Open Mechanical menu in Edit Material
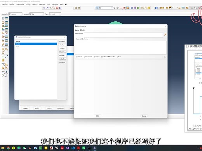This screenshot has width=202, height=151. (x=88, y=57)
